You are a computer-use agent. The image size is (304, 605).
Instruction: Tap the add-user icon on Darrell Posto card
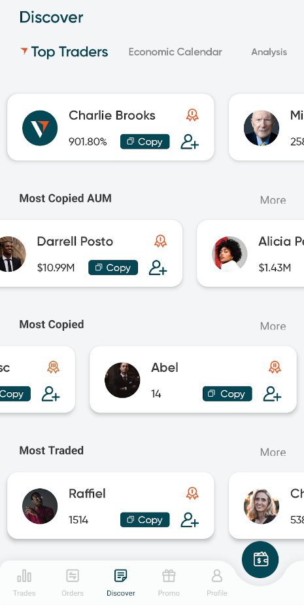158,267
